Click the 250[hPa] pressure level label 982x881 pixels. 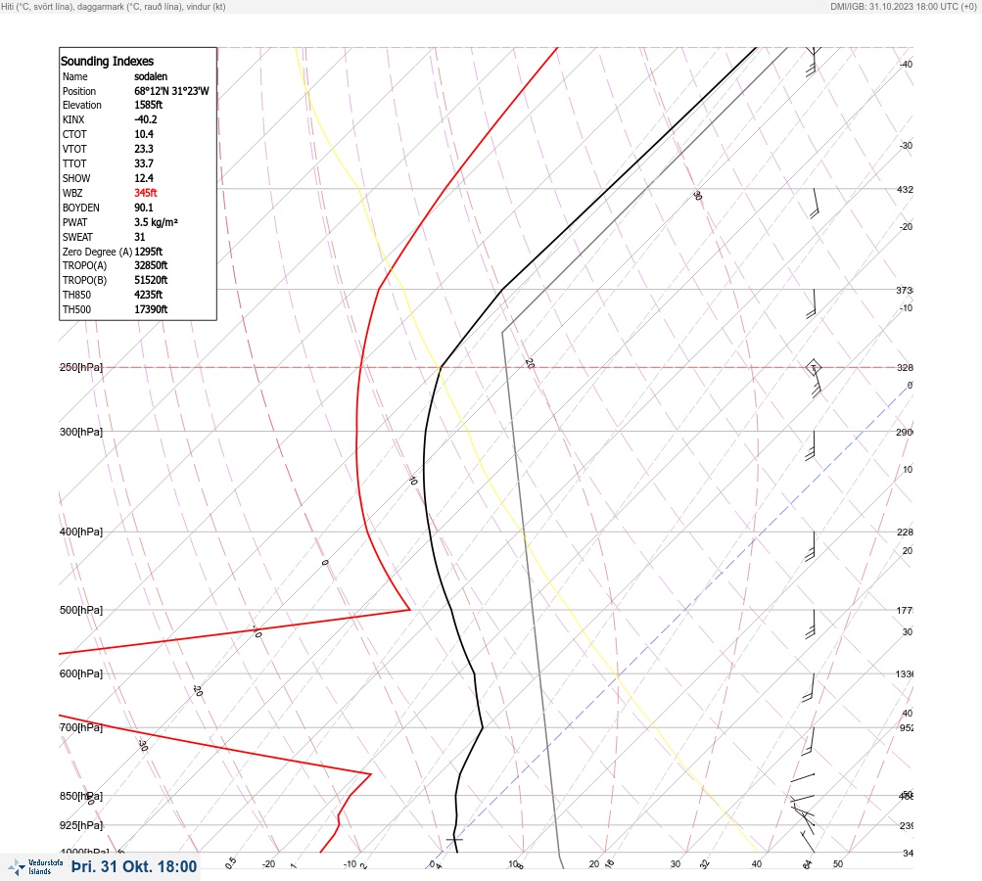[81, 367]
